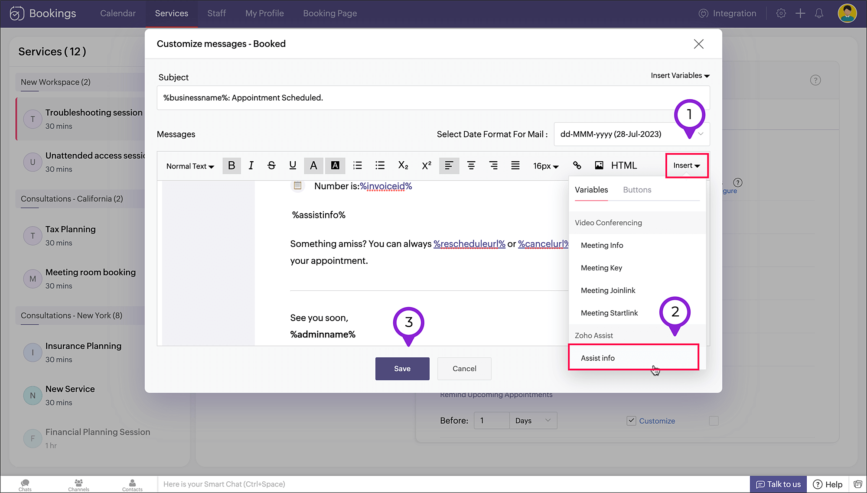The width and height of the screenshot is (867, 493).
Task: Toggle the Customize reminder checkbox
Action: point(631,421)
